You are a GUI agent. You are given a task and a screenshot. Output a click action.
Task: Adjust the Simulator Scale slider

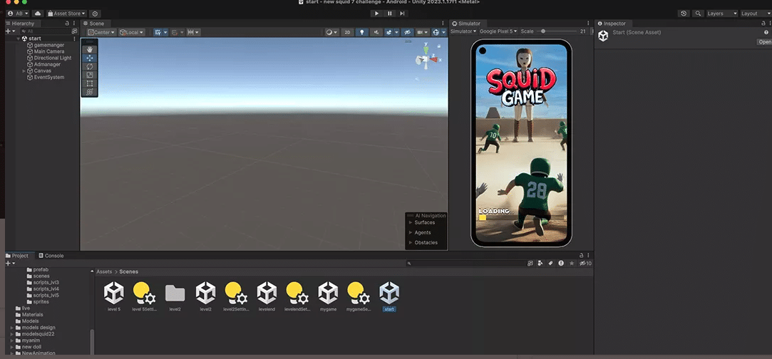(556, 31)
